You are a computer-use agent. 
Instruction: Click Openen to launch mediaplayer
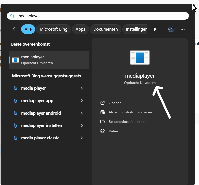pyautogui.click(x=115, y=103)
